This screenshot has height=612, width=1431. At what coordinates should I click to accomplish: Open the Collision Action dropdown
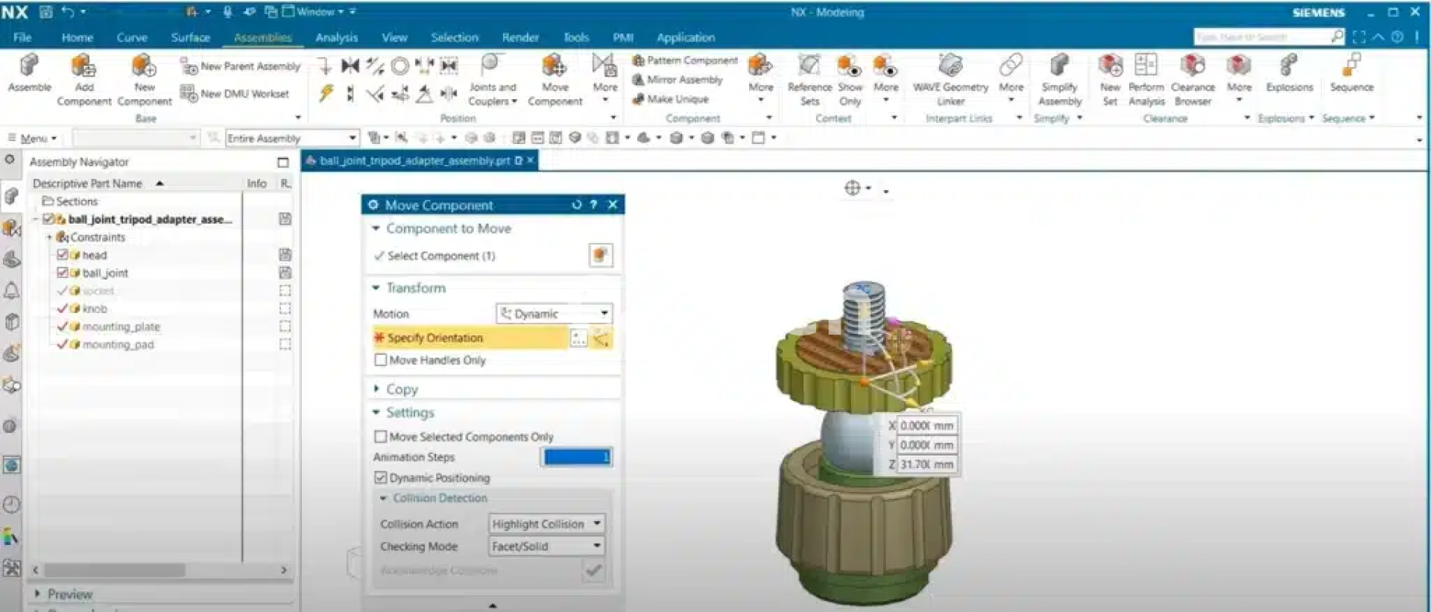tap(546, 524)
